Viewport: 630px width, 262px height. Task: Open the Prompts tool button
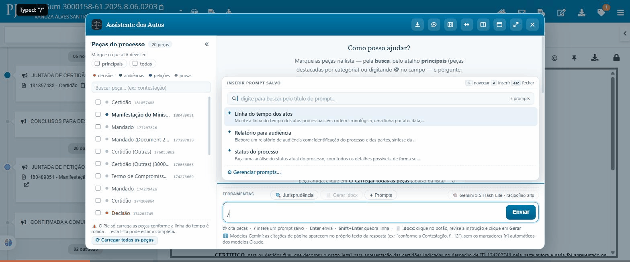click(x=380, y=195)
